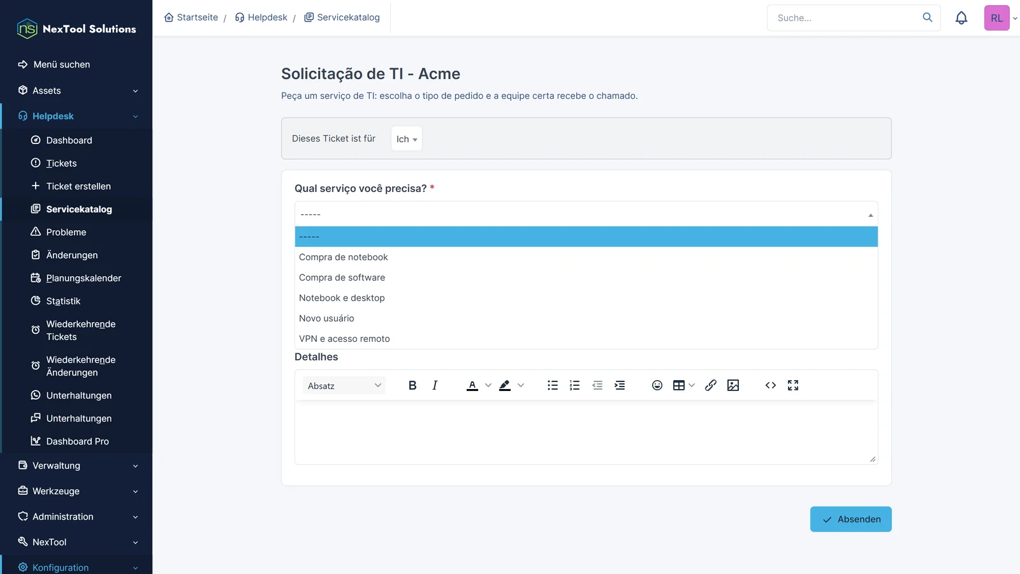The height and width of the screenshot is (574, 1020).
Task: Open the emoji picker
Action: pyautogui.click(x=657, y=385)
